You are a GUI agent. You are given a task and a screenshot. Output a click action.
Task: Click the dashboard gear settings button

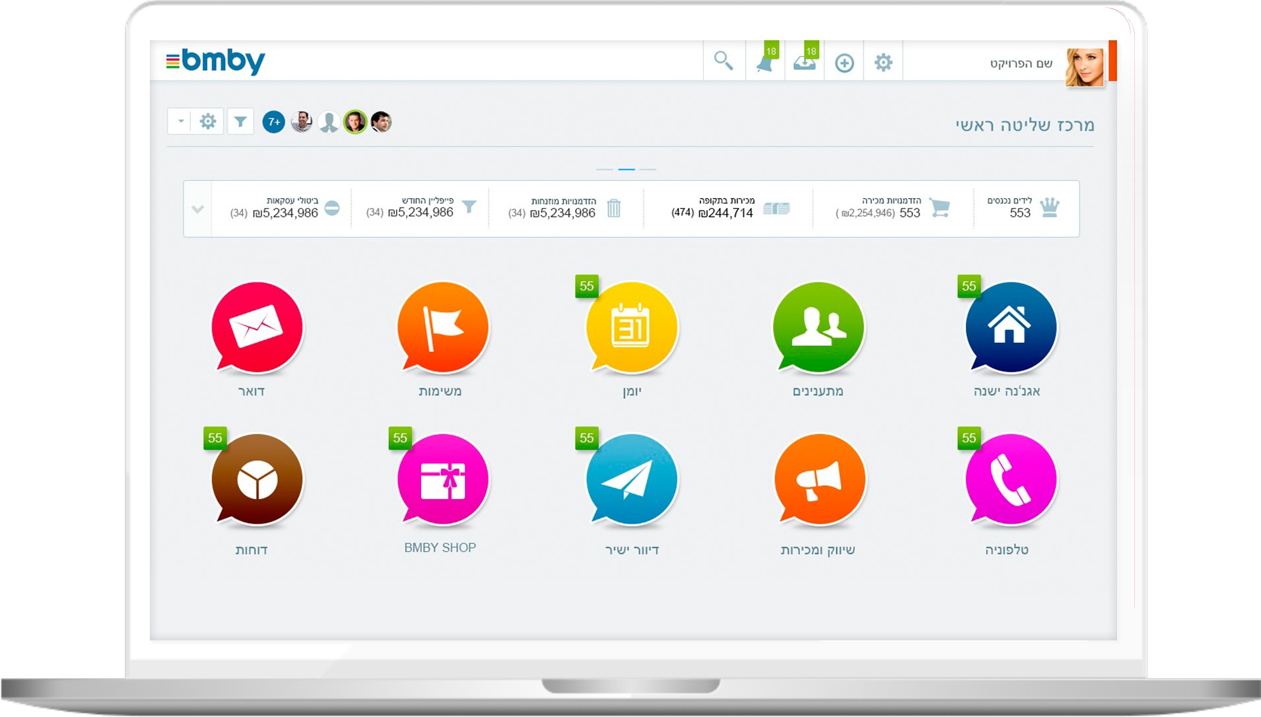tap(208, 121)
